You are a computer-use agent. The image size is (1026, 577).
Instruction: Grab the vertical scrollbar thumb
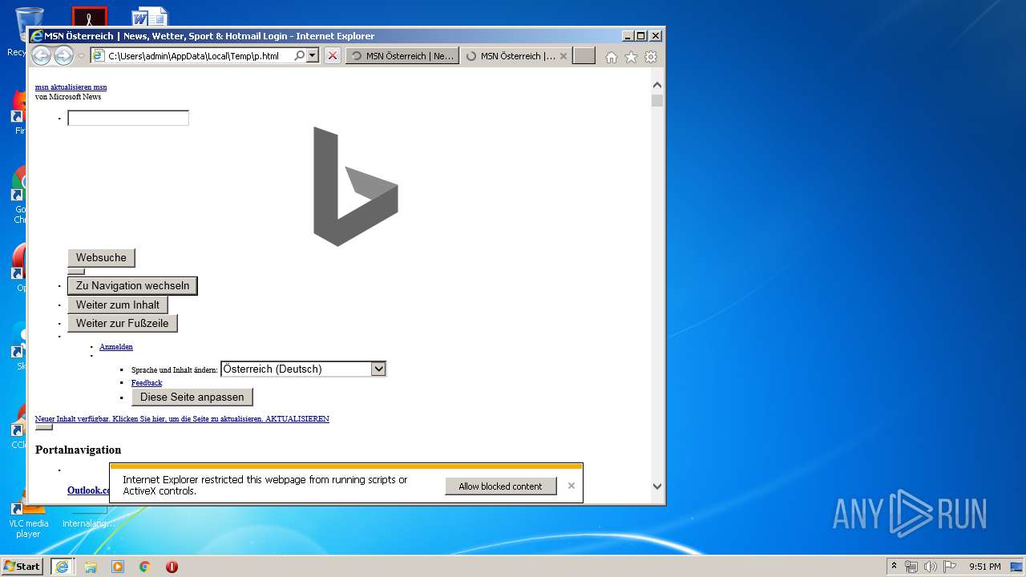coord(657,100)
